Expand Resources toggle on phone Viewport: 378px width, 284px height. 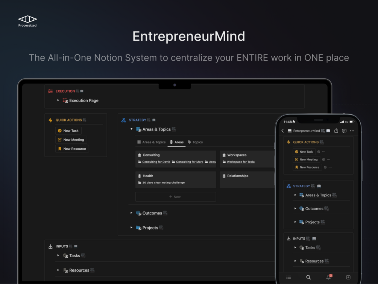pyautogui.click(x=295, y=261)
